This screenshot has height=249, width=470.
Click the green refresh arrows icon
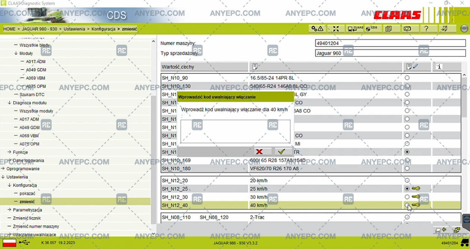pyautogui.click(x=457, y=230)
